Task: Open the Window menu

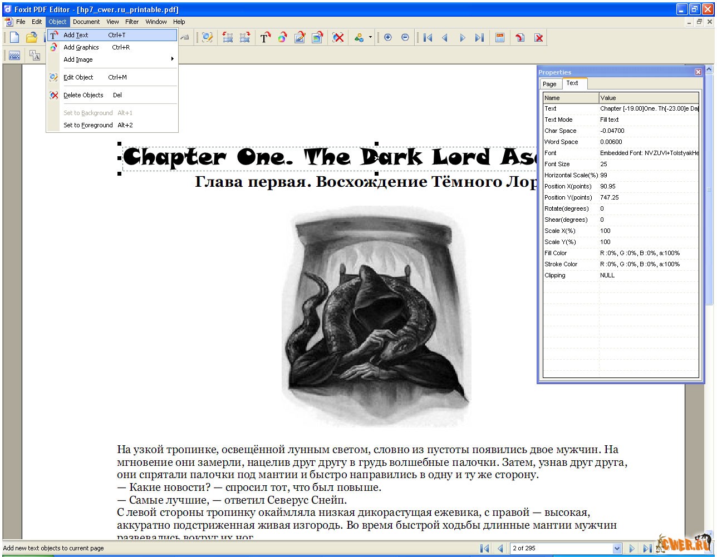Action: (156, 22)
